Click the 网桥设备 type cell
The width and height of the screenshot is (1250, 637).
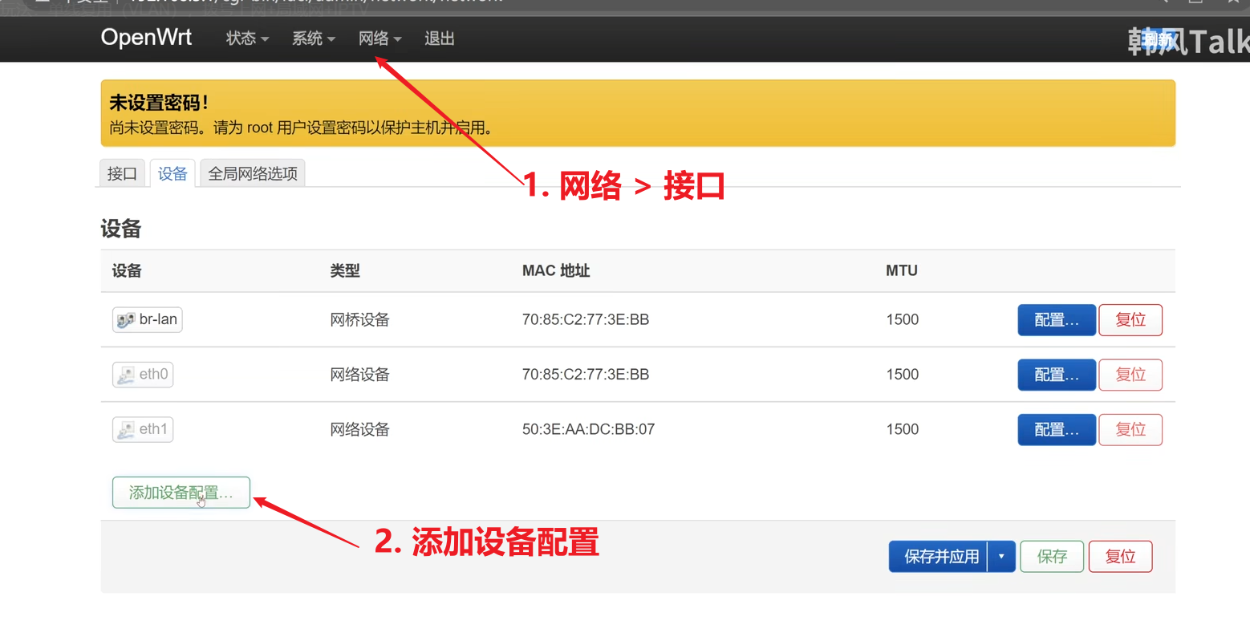click(359, 320)
